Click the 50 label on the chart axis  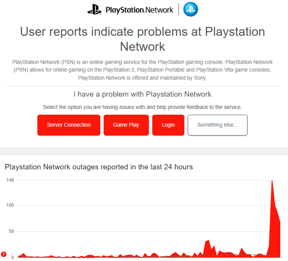click(12, 231)
